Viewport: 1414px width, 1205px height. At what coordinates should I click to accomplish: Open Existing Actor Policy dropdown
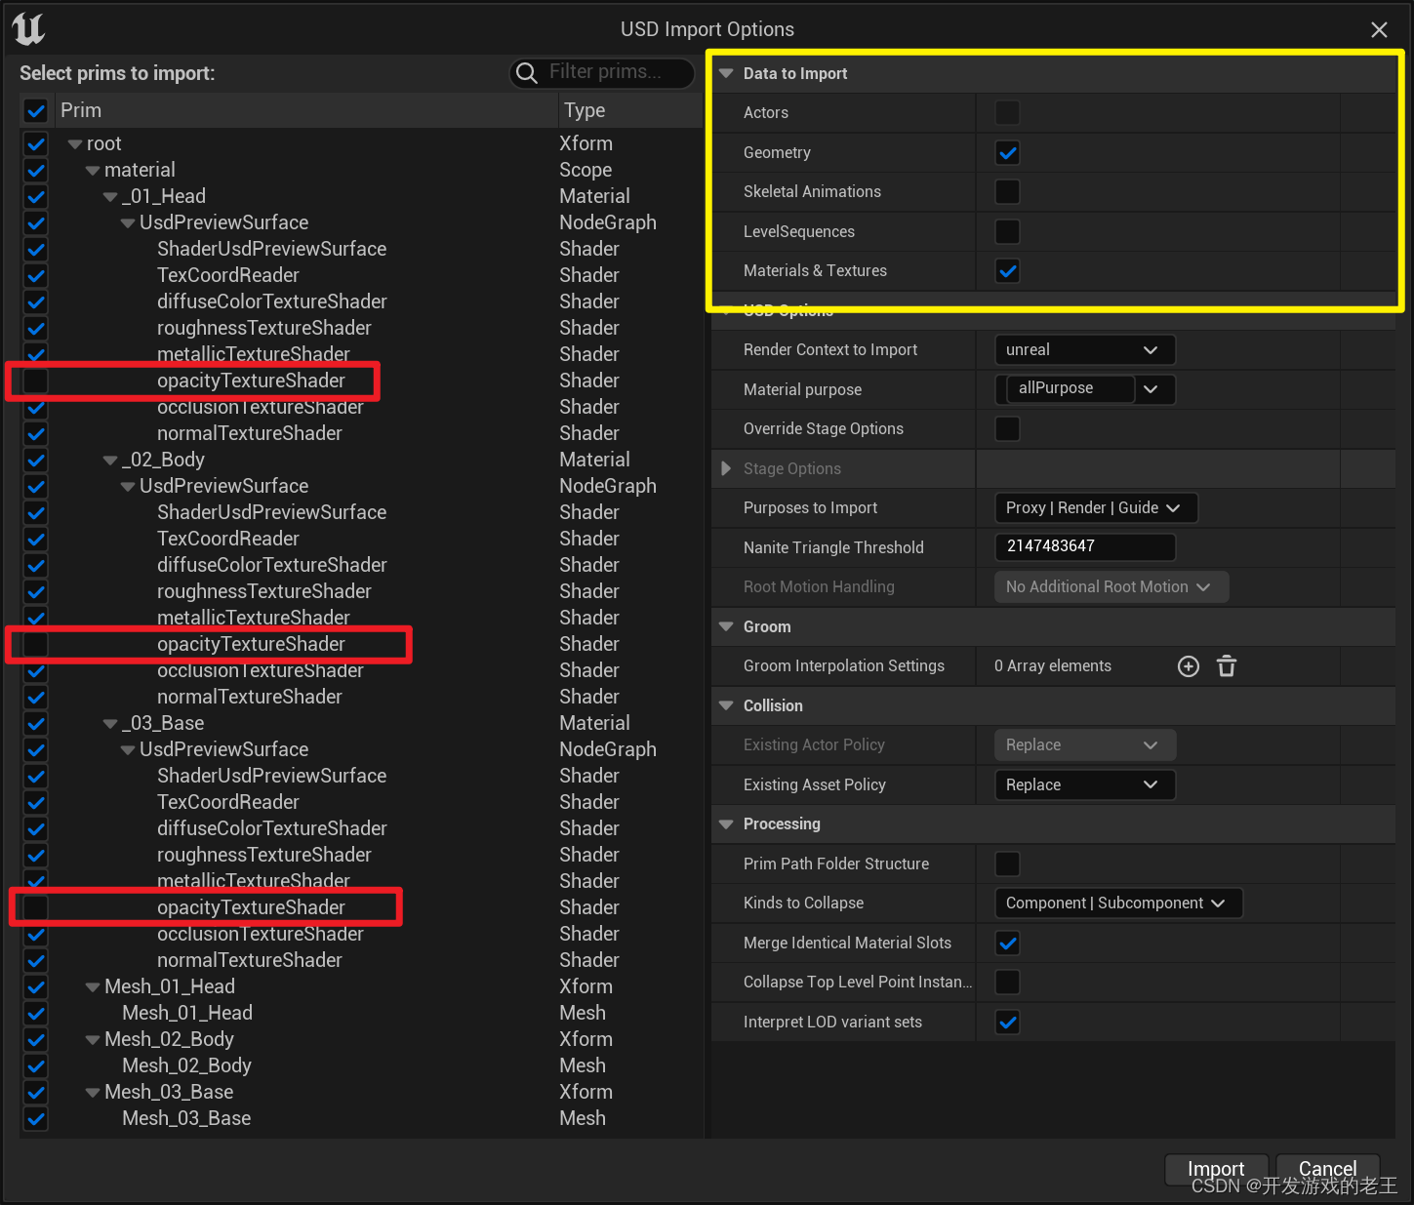pyautogui.click(x=1084, y=745)
